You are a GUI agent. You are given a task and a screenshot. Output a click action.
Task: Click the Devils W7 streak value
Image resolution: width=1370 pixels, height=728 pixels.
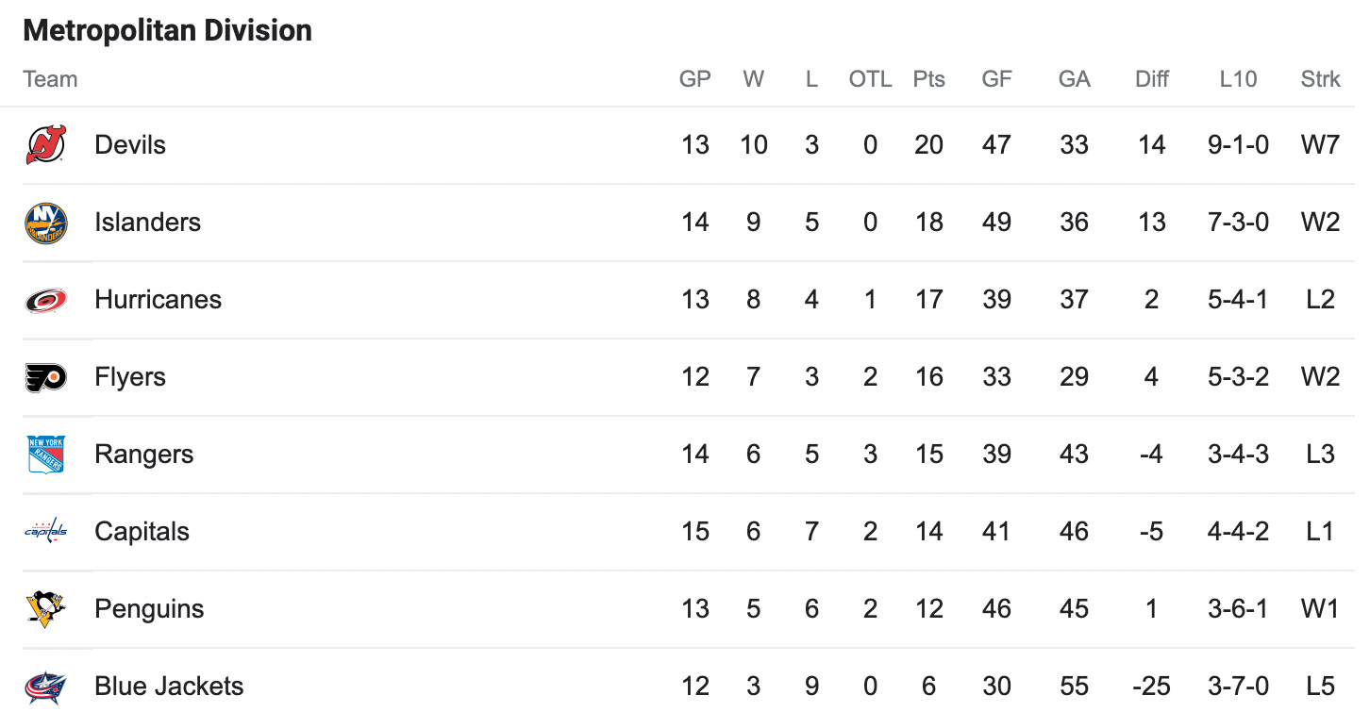pos(1320,145)
